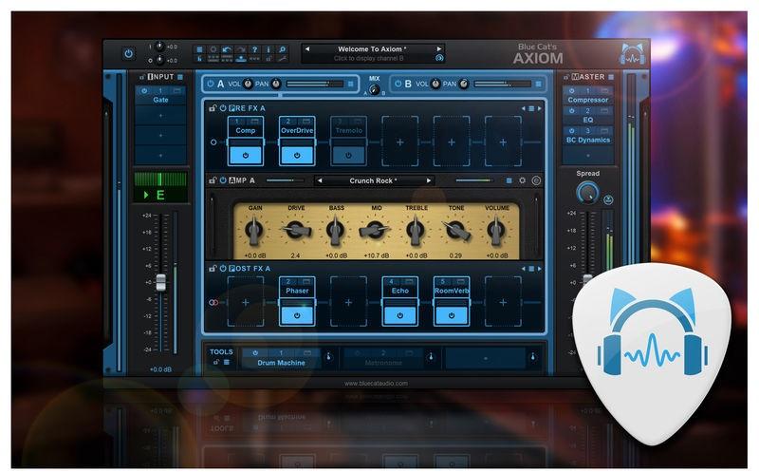Click channel A PAN knob
Image resolution: width=759 pixels, height=472 pixels.
(276, 84)
